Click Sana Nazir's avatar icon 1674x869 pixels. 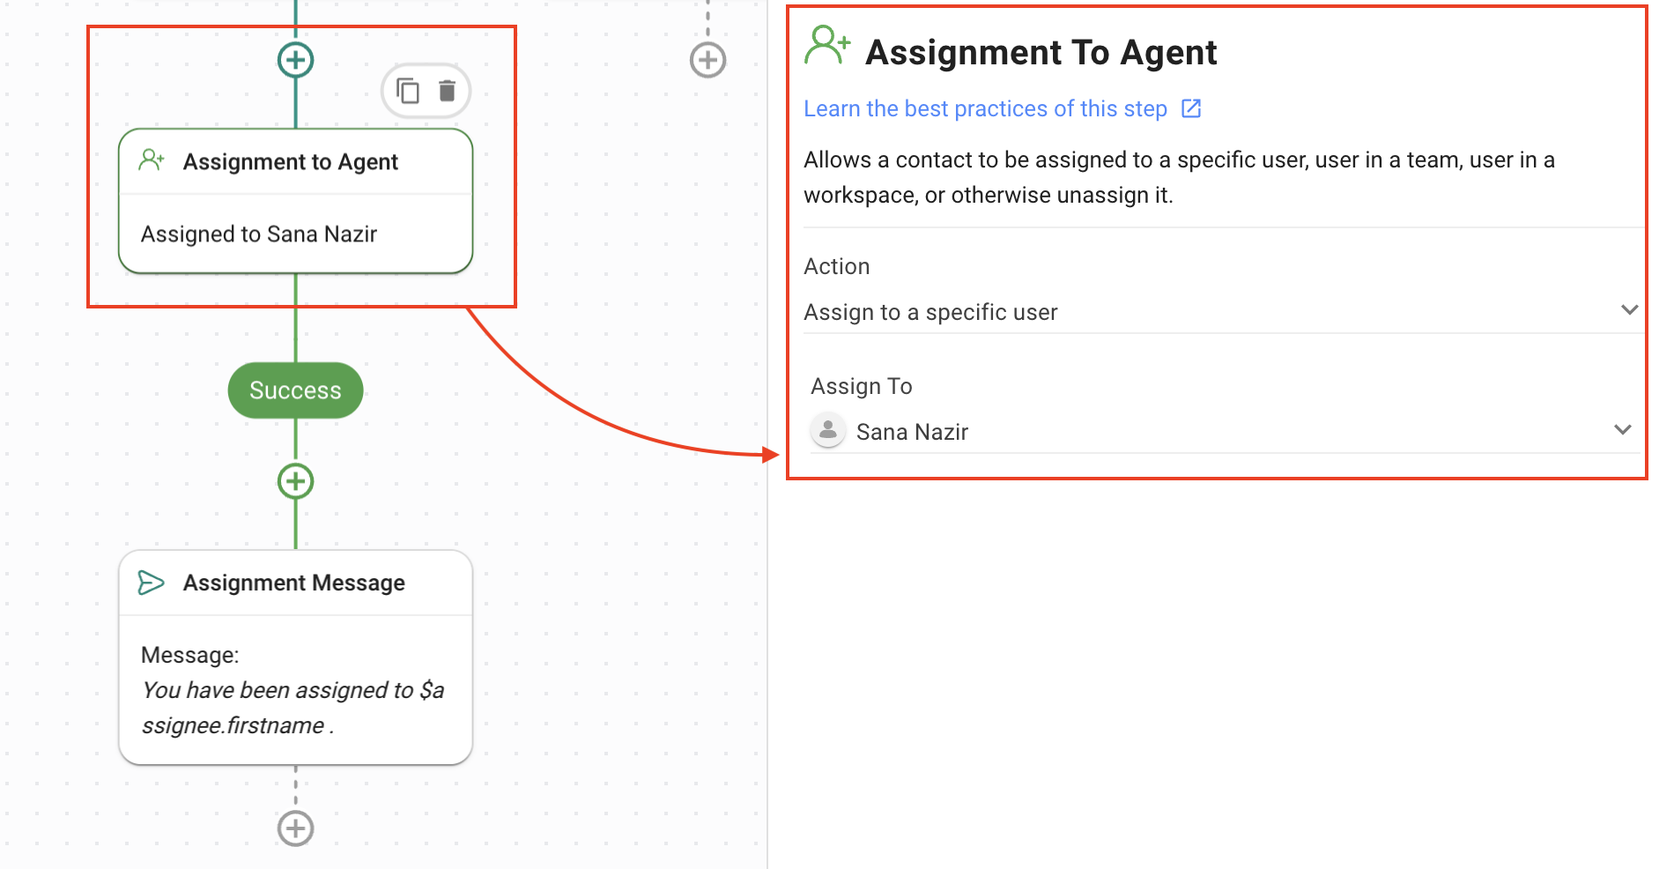click(828, 430)
